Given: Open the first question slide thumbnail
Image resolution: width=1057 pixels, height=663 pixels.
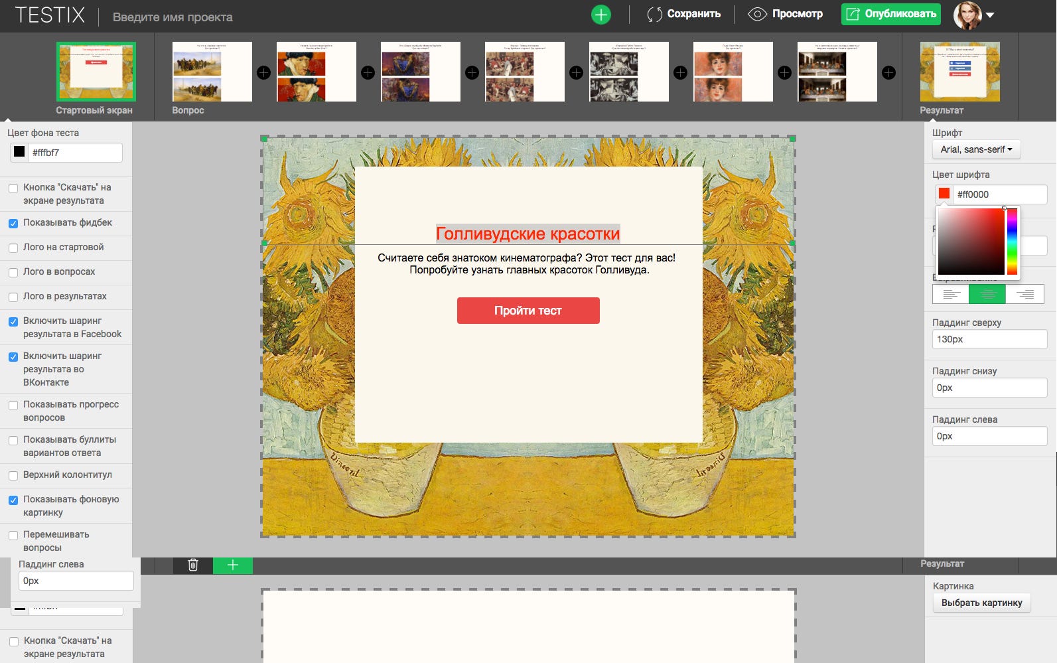Looking at the screenshot, I should pyautogui.click(x=212, y=72).
